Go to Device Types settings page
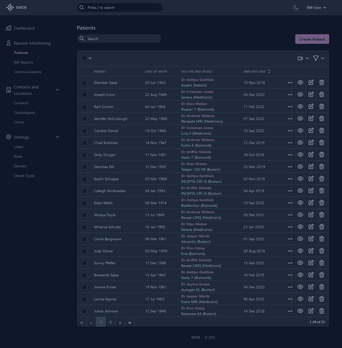Viewport: 342px width, 348px height. 24,176
